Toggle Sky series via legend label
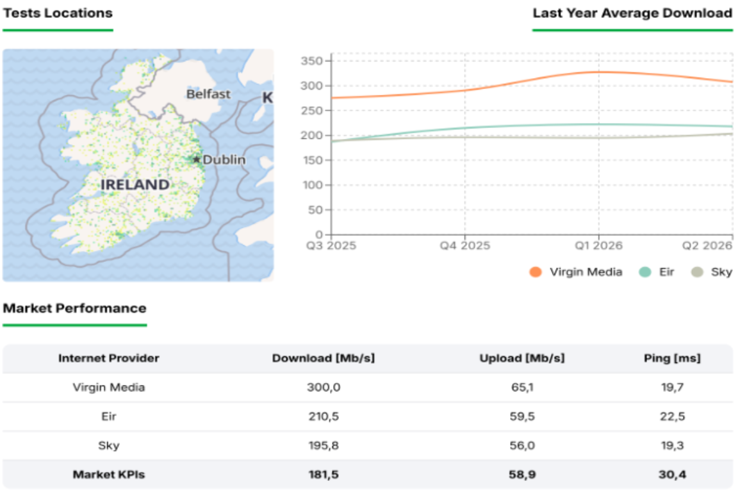This screenshot has width=747, height=497. (721, 272)
